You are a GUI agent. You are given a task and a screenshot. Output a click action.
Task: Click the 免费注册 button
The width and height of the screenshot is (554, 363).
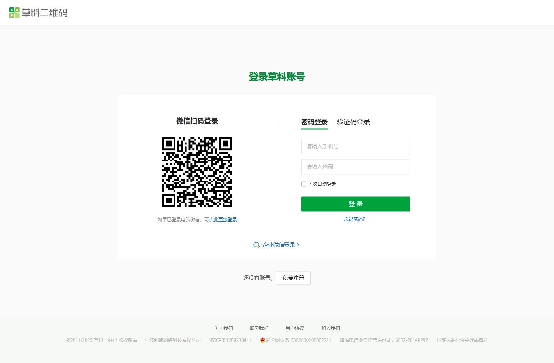click(293, 278)
